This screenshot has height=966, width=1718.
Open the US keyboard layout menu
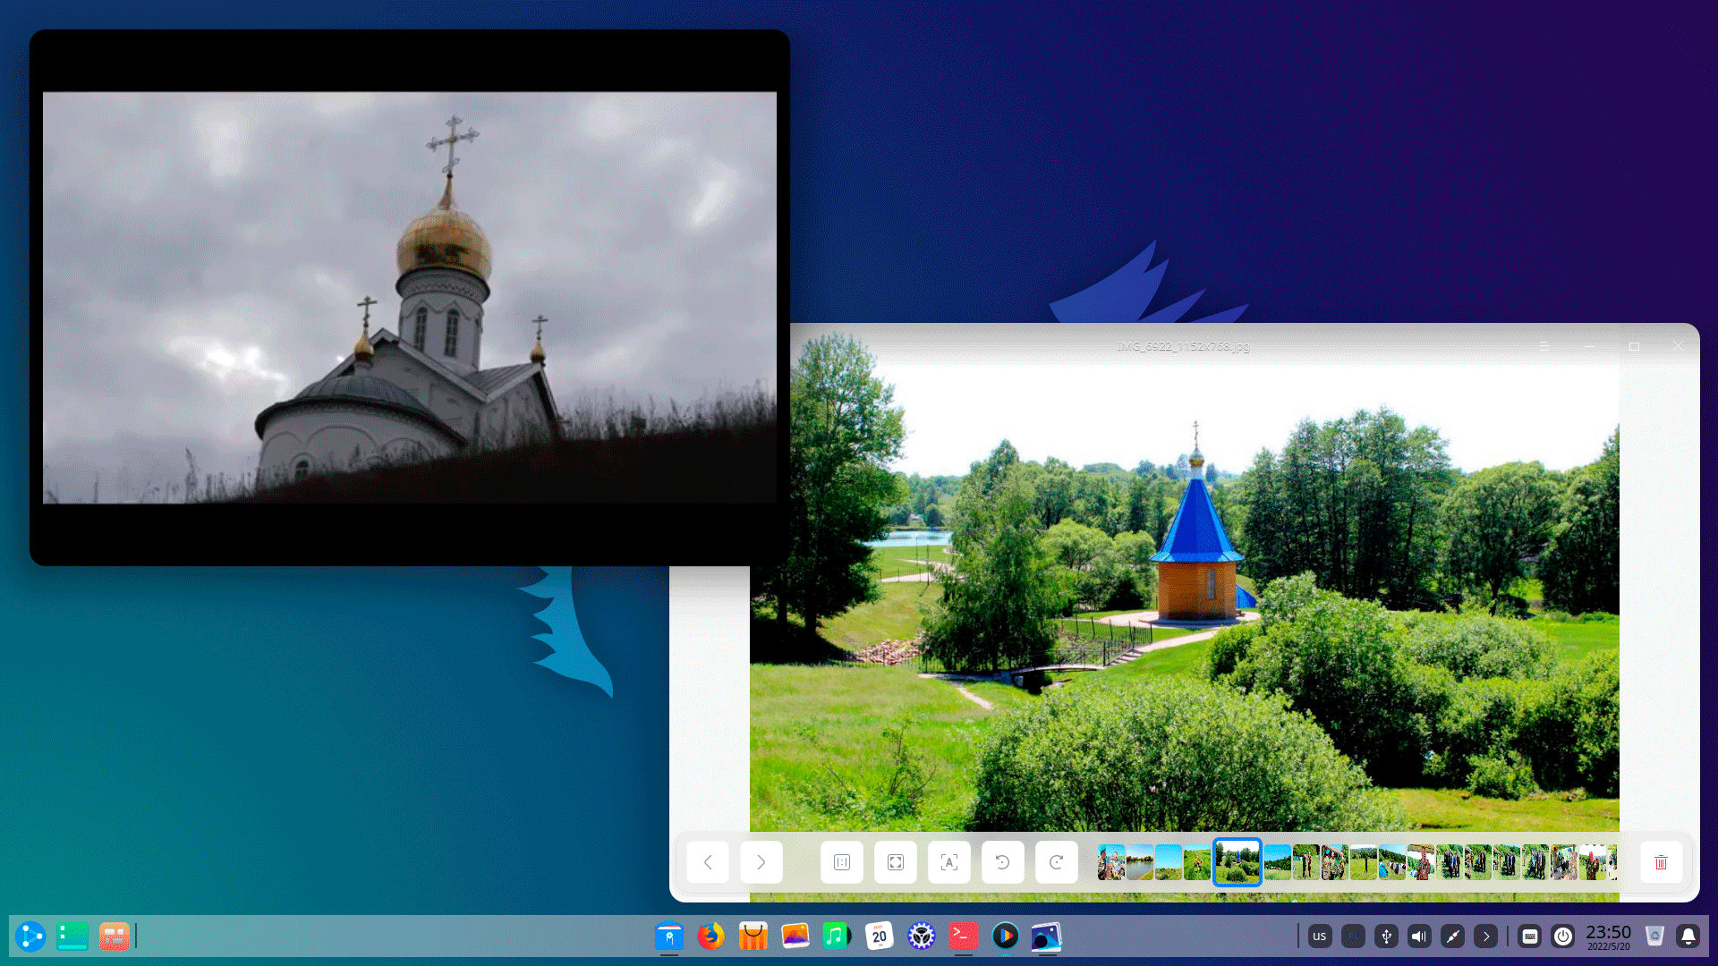click(1319, 936)
